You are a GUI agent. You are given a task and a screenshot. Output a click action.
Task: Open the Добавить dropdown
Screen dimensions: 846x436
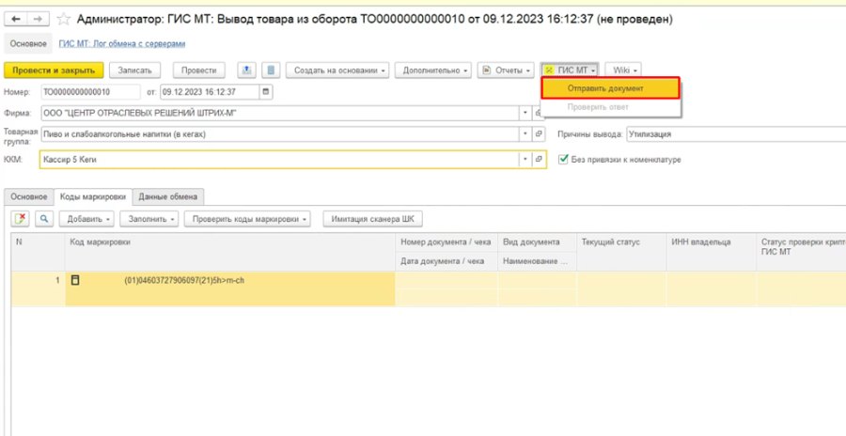pyautogui.click(x=86, y=219)
